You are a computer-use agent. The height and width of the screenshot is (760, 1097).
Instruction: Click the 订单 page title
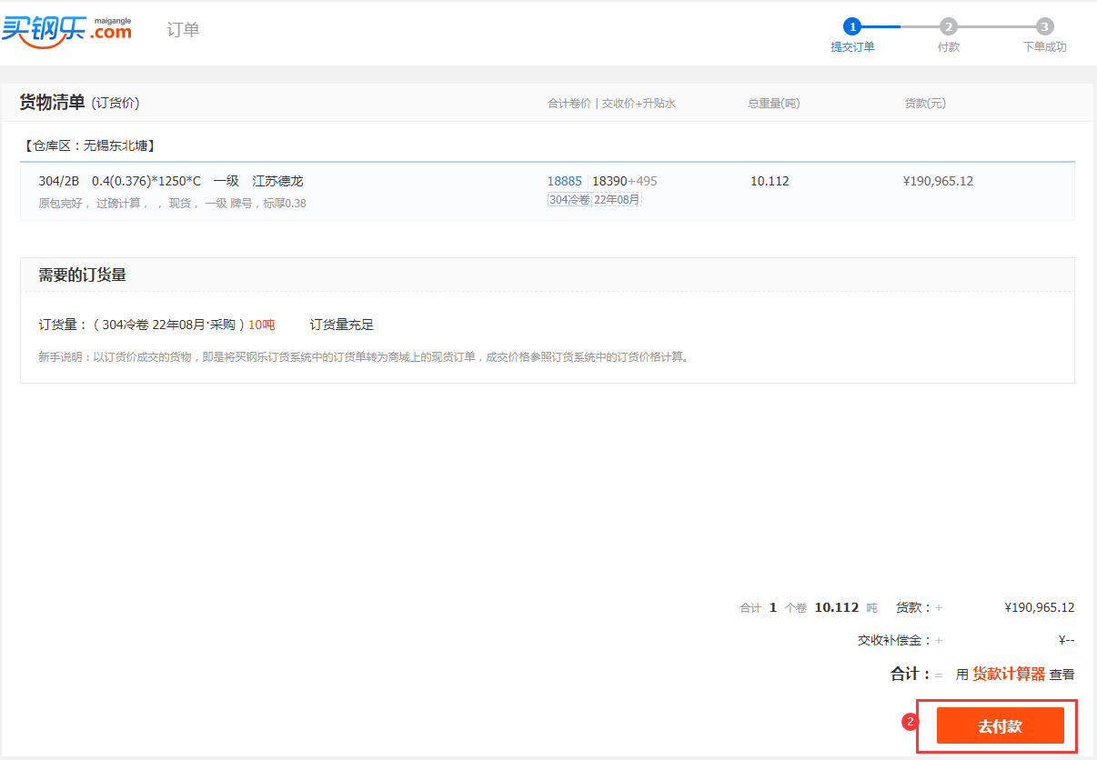click(183, 29)
